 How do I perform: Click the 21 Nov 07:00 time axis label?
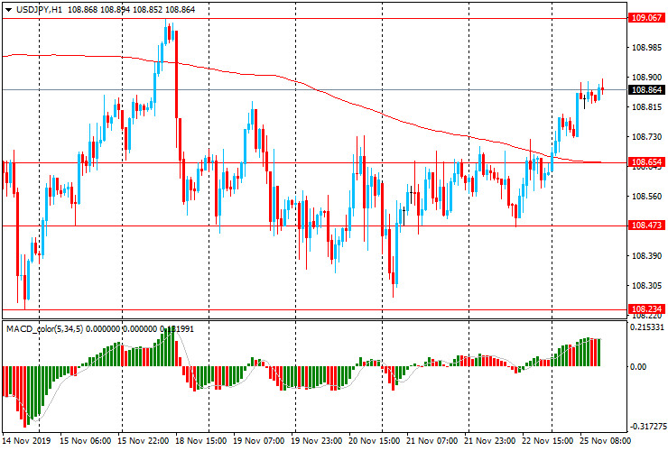(431, 440)
